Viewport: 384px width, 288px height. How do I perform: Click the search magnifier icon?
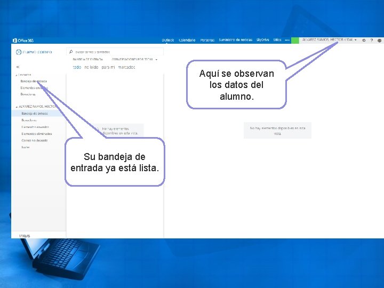pyautogui.click(x=71, y=52)
